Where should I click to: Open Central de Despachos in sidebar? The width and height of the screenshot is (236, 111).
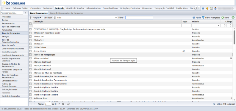coord(14,96)
